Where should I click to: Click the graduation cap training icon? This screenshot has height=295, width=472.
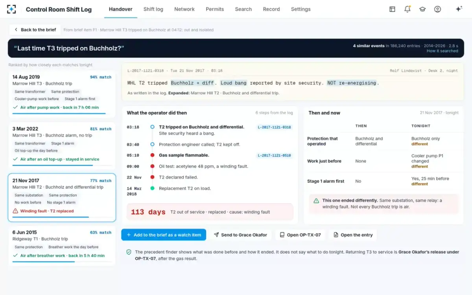coord(422,9)
